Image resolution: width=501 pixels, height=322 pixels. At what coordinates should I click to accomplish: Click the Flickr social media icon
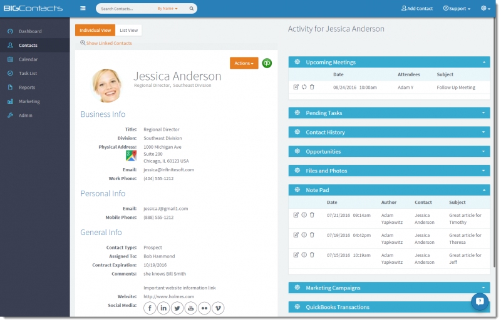click(205, 308)
